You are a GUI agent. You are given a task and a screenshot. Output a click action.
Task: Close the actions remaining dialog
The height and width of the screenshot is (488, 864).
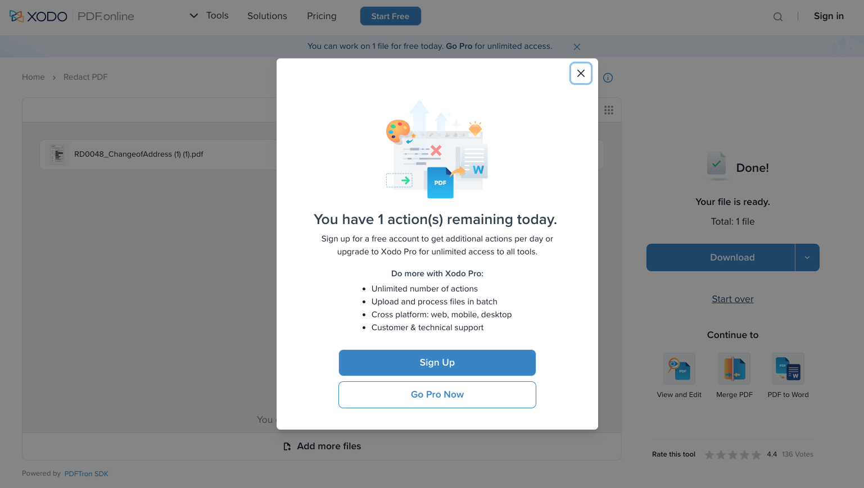pos(581,74)
